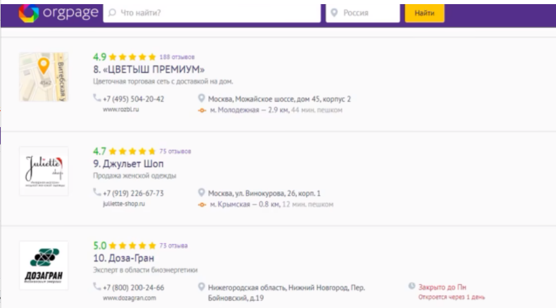Click the description 'Эксперт в области биоэнергетики'
The height and width of the screenshot is (308, 556).
tap(145, 270)
